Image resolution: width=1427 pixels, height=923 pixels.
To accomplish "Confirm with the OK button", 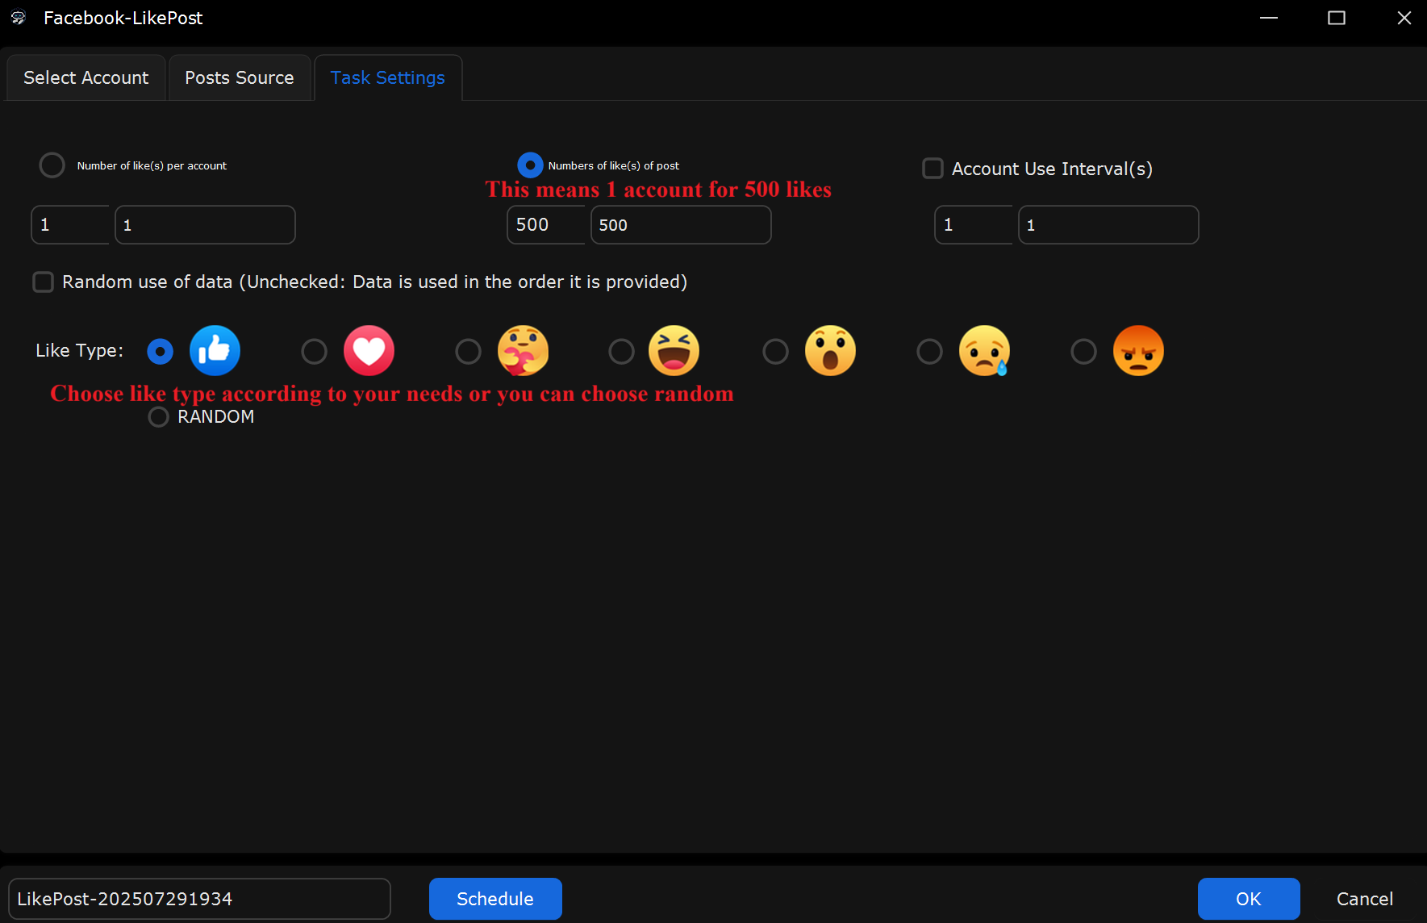I will pos(1249,899).
